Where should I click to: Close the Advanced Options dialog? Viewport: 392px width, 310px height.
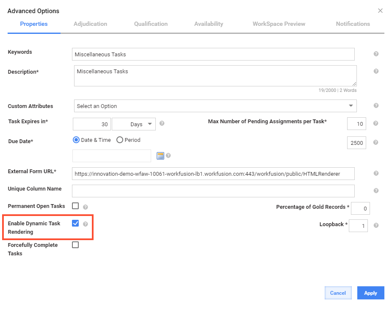(380, 11)
